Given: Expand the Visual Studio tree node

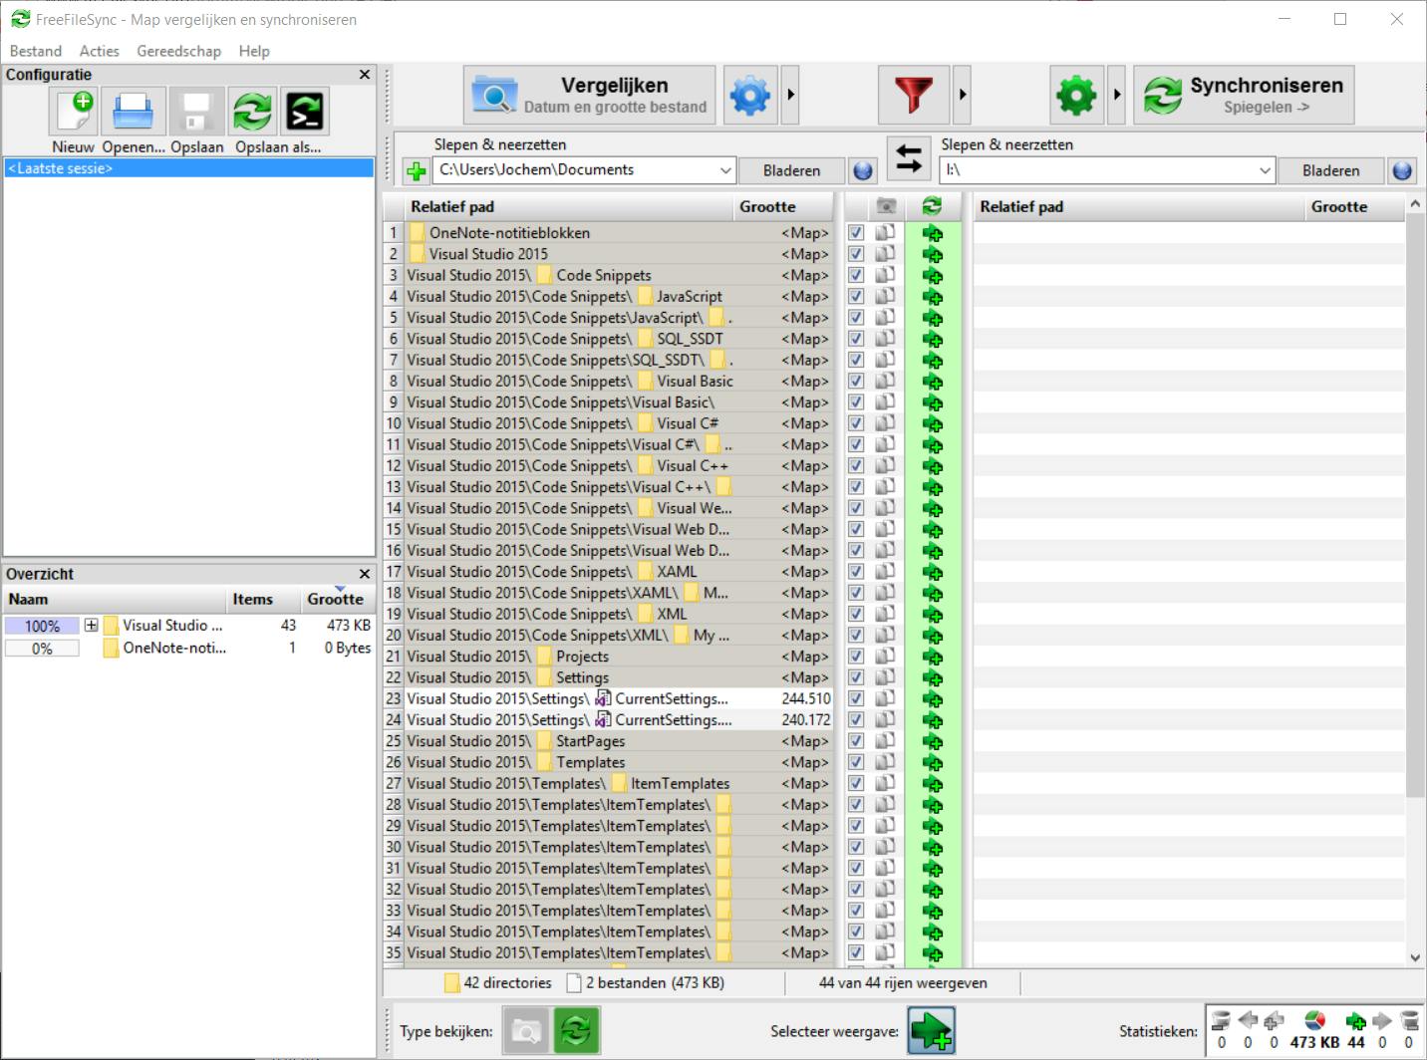Looking at the screenshot, I should [92, 626].
